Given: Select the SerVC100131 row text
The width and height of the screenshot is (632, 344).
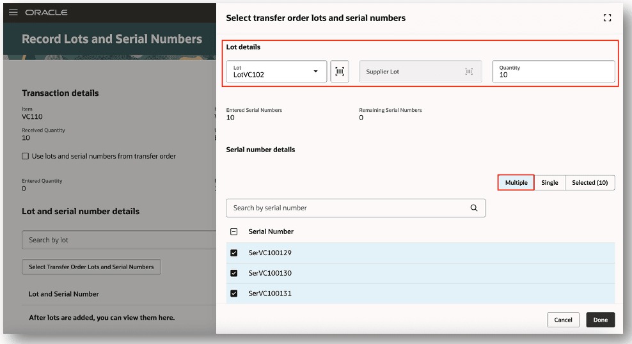Looking at the screenshot, I should (270, 293).
